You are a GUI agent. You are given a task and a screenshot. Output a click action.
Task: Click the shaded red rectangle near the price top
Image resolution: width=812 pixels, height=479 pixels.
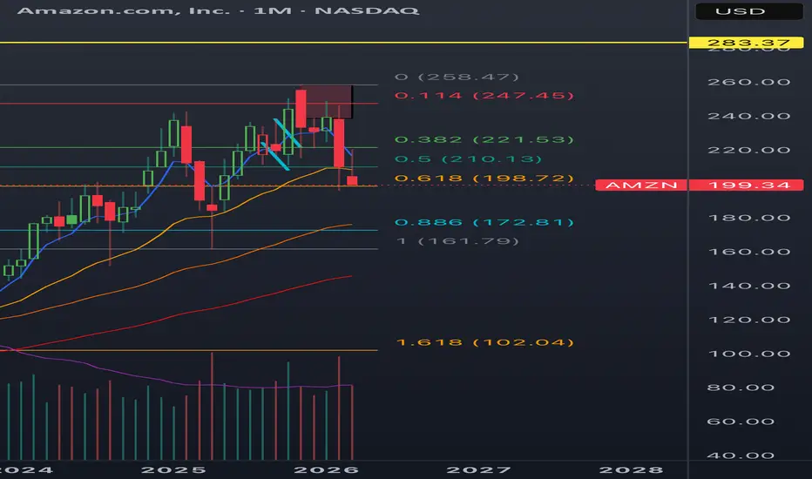point(327,102)
